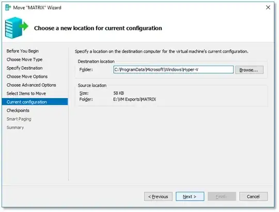The height and width of the screenshot is (212, 279).
Task: Click the source folder path E:\VM Exports\MATRIX
Action: (x=134, y=100)
